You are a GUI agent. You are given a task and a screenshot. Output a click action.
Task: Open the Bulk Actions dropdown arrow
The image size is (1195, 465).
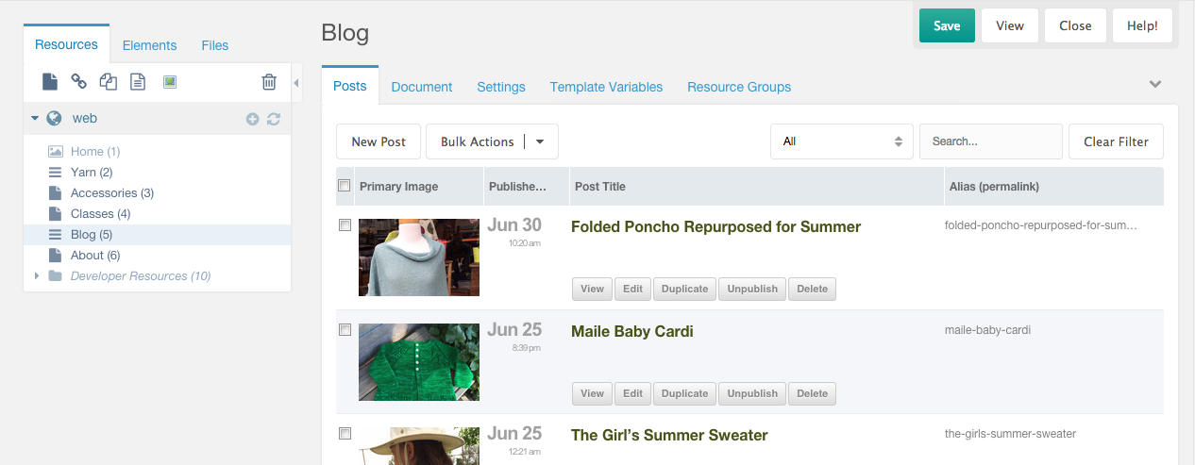[540, 141]
